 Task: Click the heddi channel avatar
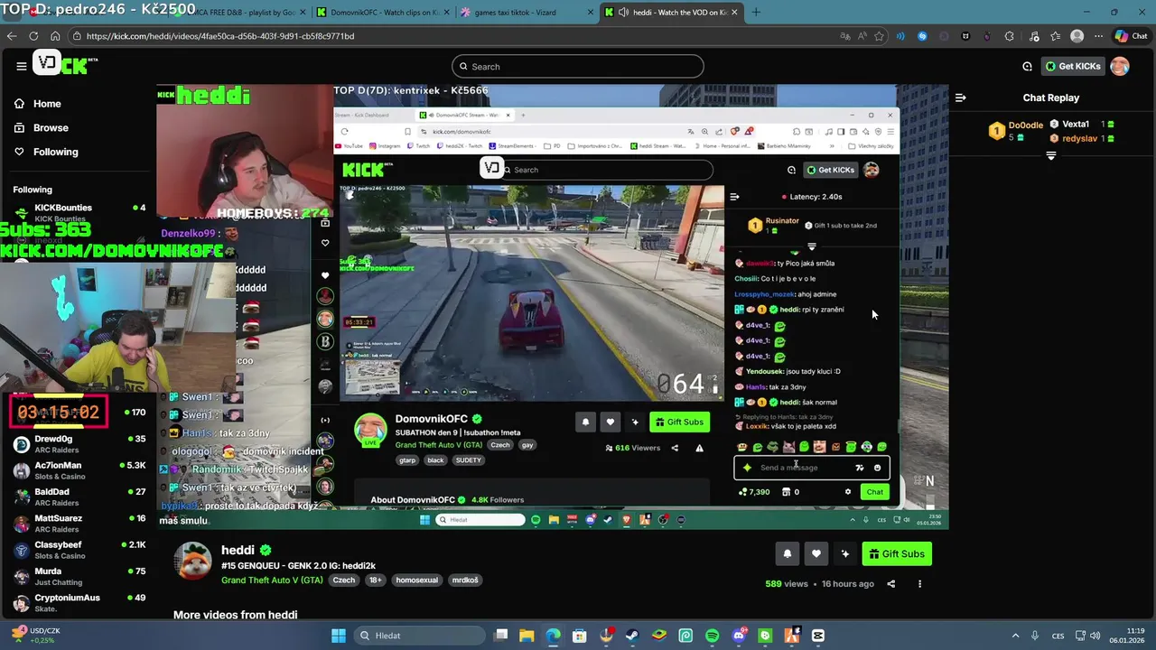[192, 562]
